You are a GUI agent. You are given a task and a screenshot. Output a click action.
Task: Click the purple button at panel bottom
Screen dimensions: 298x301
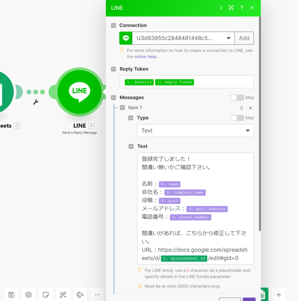tap(249, 299)
